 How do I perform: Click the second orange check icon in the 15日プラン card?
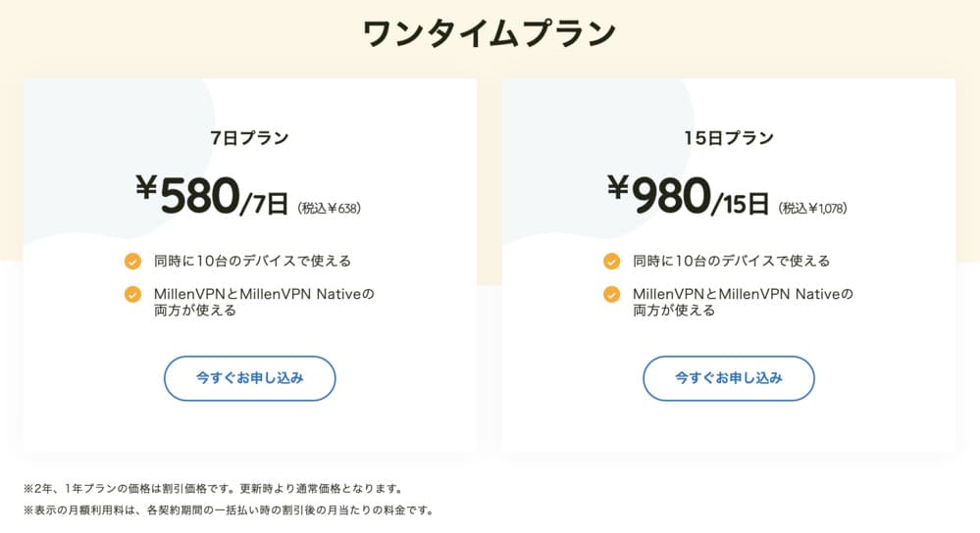[612, 294]
